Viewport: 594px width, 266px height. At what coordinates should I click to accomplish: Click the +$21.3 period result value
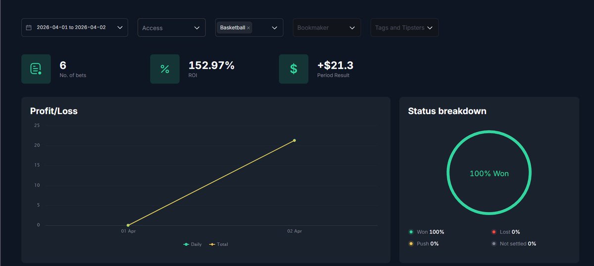(335, 65)
